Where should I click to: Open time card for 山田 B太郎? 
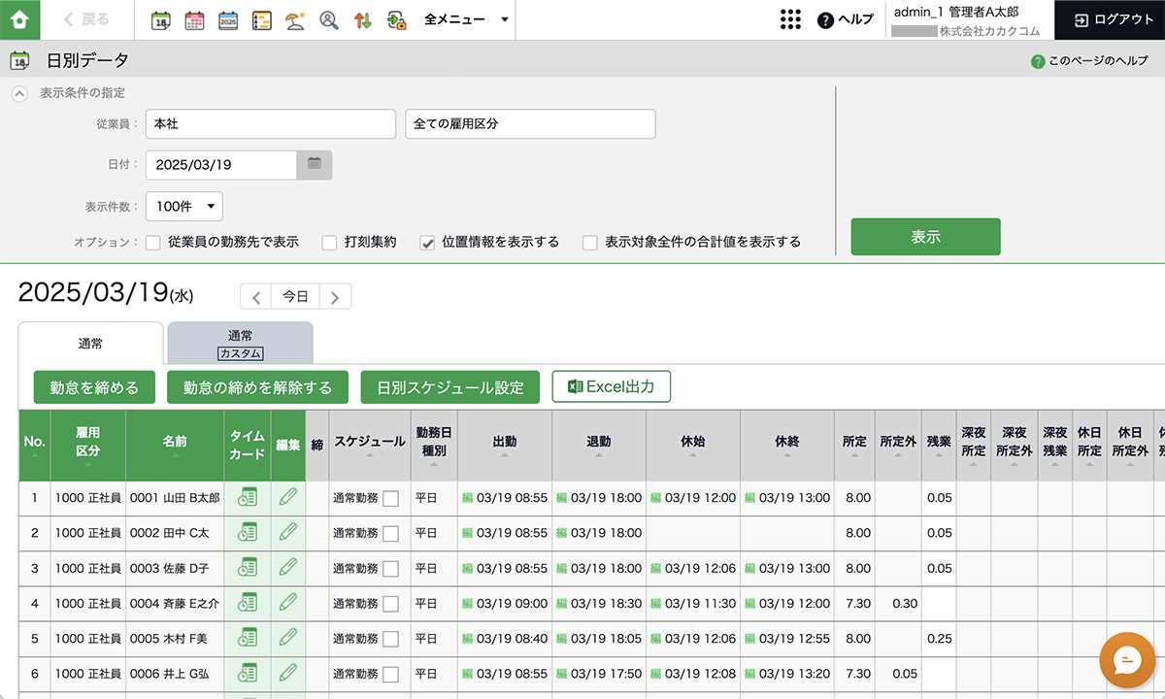[x=248, y=497]
